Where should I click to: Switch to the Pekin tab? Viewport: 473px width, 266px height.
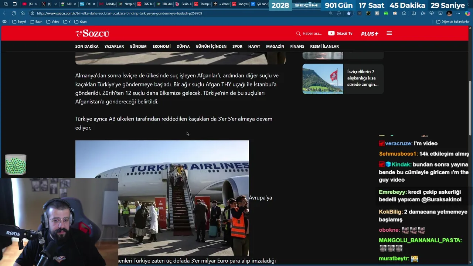[184, 4]
